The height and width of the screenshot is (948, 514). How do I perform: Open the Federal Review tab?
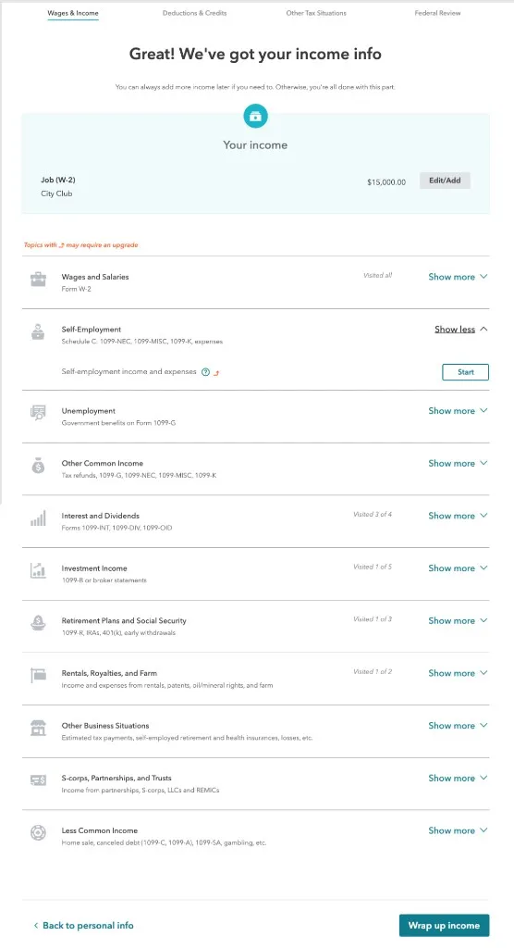coord(437,13)
